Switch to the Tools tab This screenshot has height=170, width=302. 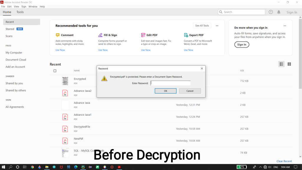20,12
